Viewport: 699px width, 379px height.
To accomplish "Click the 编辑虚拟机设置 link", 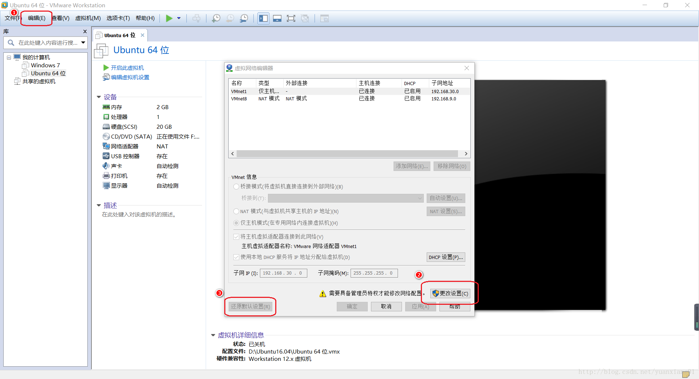I will pos(130,77).
